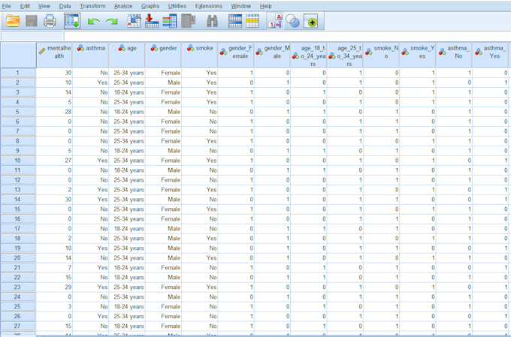
Task: Select the age_18_to_24_years column header
Action: point(309,55)
